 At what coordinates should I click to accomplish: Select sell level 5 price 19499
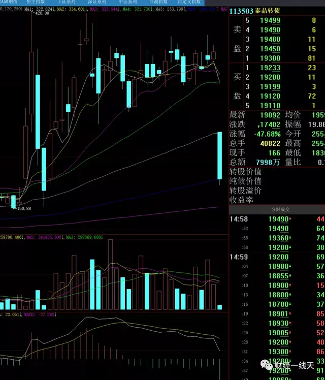270,21
